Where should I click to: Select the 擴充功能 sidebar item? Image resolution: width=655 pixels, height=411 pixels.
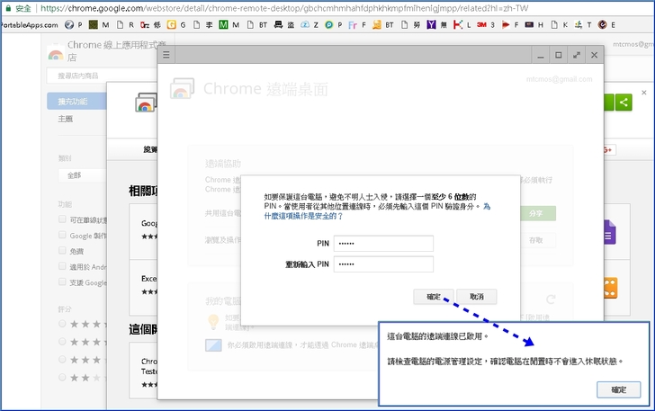pyautogui.click(x=74, y=101)
